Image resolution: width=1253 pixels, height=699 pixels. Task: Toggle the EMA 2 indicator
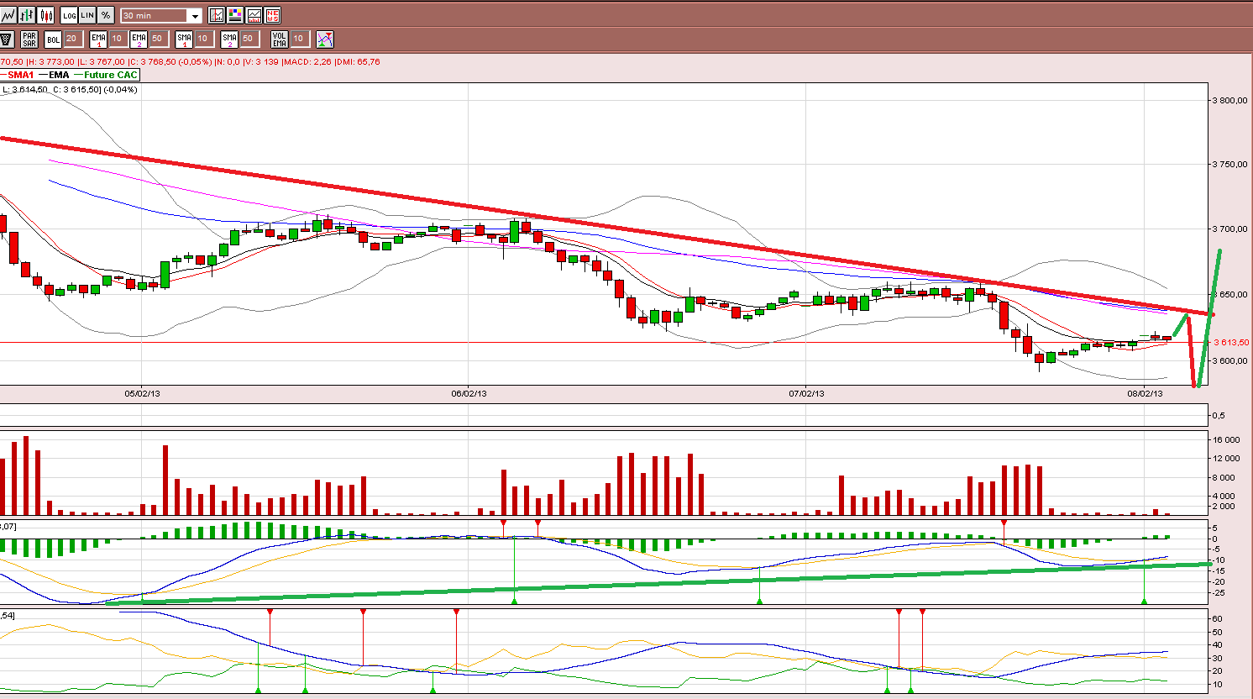pos(139,39)
